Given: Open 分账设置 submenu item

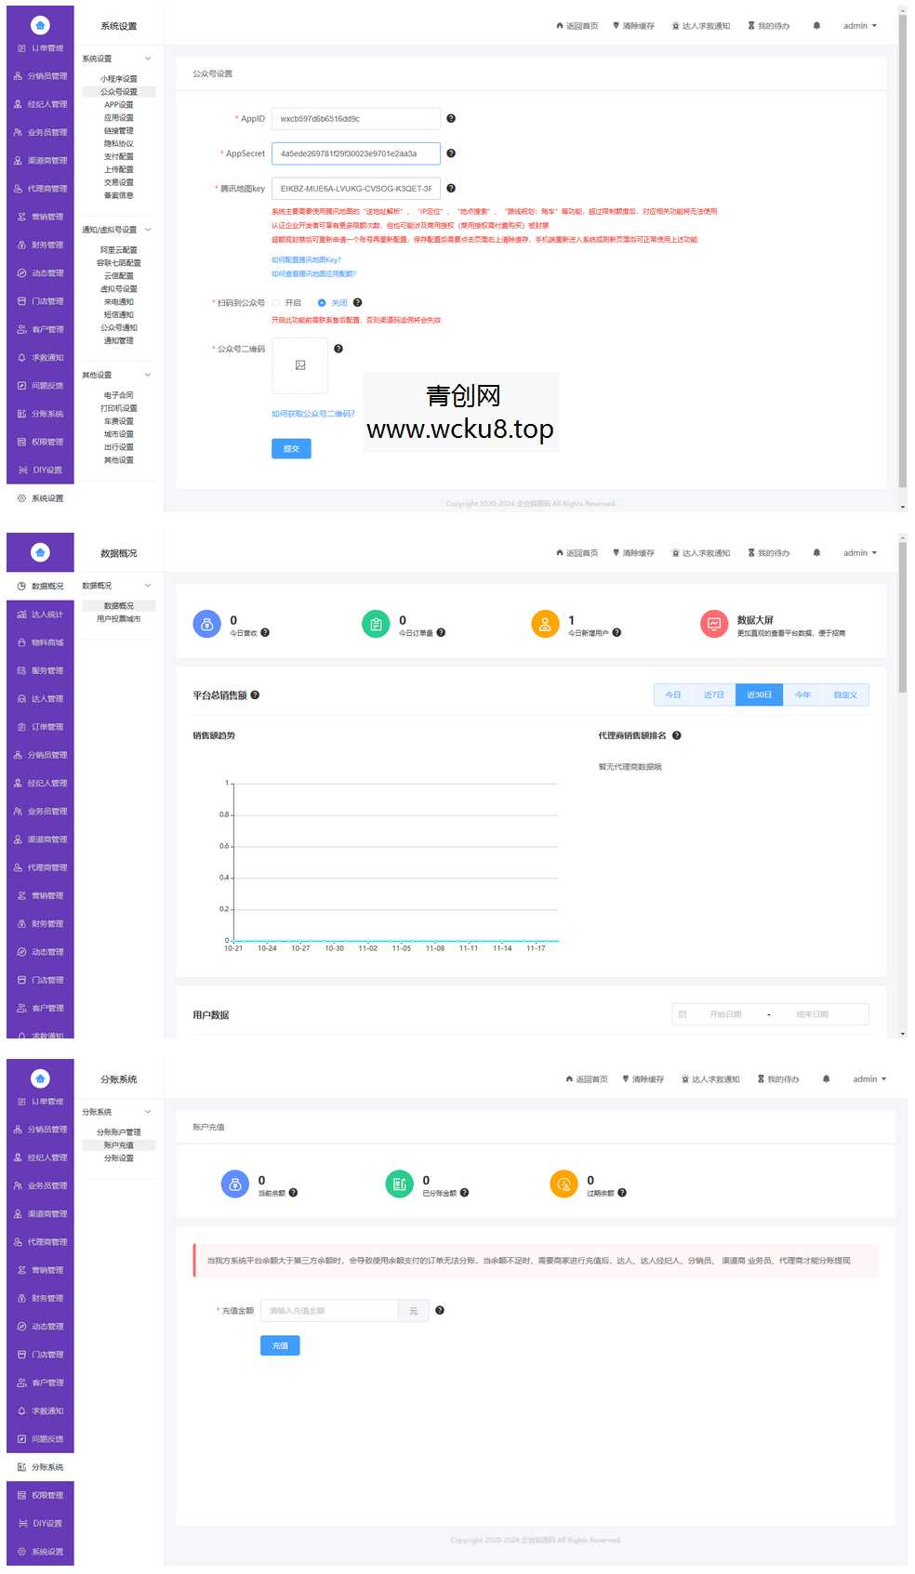Looking at the screenshot, I should coord(119,1158).
